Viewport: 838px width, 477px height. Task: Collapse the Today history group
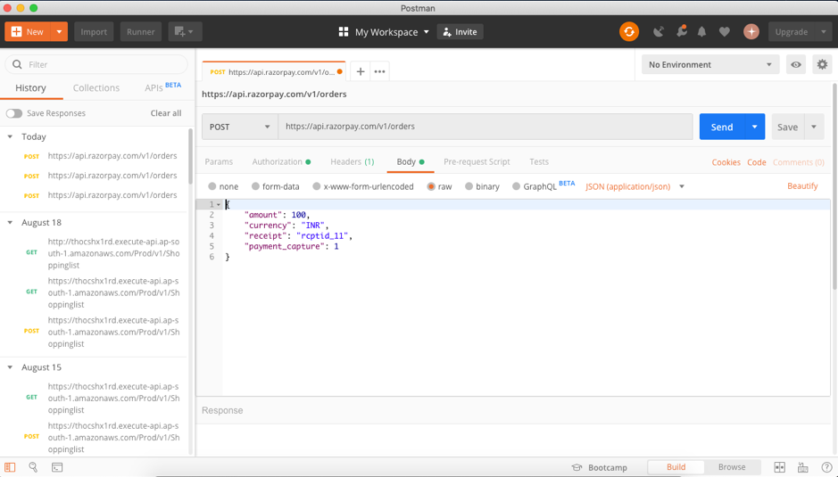pos(10,136)
